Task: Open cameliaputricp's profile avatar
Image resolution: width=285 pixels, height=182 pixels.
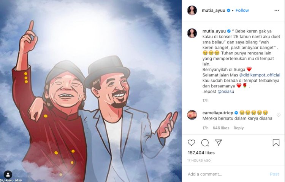Action: pyautogui.click(x=192, y=115)
